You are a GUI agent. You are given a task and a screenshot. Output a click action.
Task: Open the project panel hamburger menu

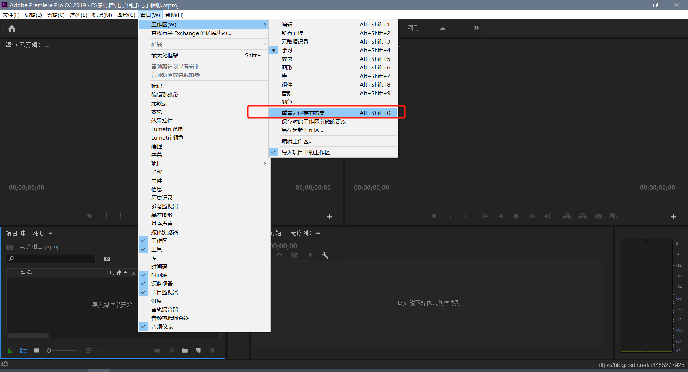coord(51,233)
